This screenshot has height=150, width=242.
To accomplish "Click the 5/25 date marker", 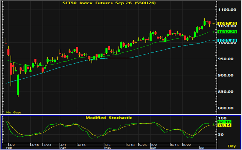I will pos(142,145).
